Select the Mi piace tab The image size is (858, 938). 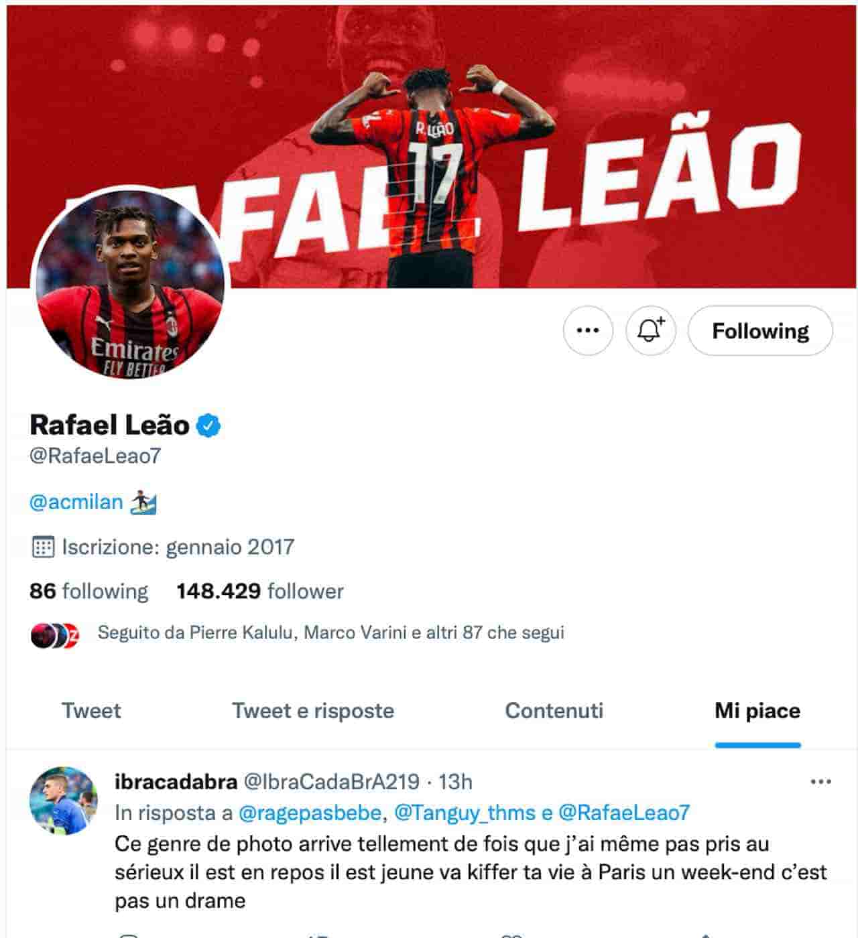click(x=757, y=710)
